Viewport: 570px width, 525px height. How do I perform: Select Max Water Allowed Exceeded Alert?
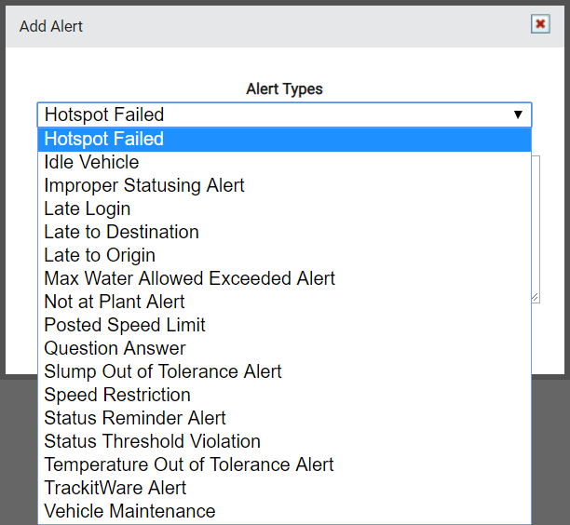[284, 278]
